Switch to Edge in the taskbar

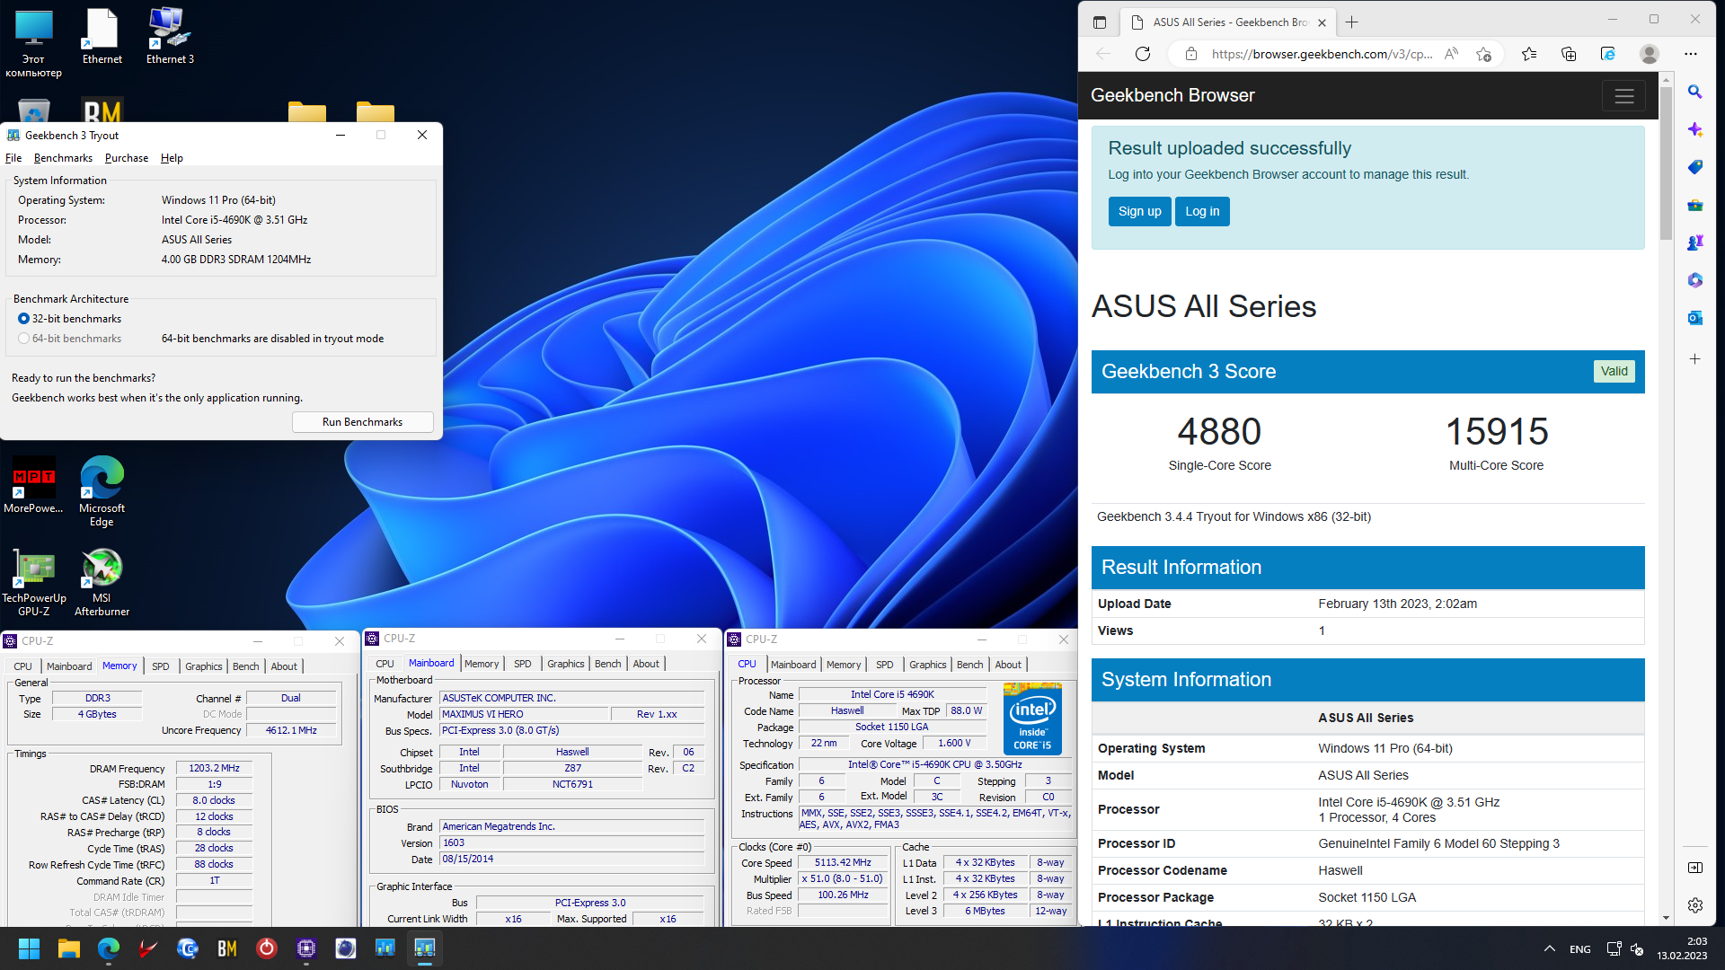(109, 948)
